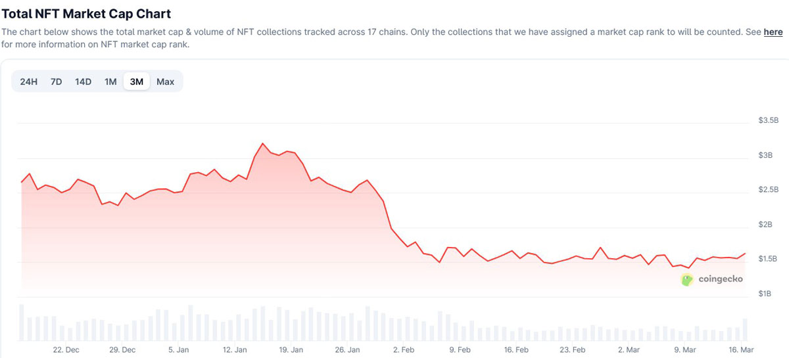Show the 1M market cap view
Image resolution: width=789 pixels, height=358 pixels.
click(110, 81)
